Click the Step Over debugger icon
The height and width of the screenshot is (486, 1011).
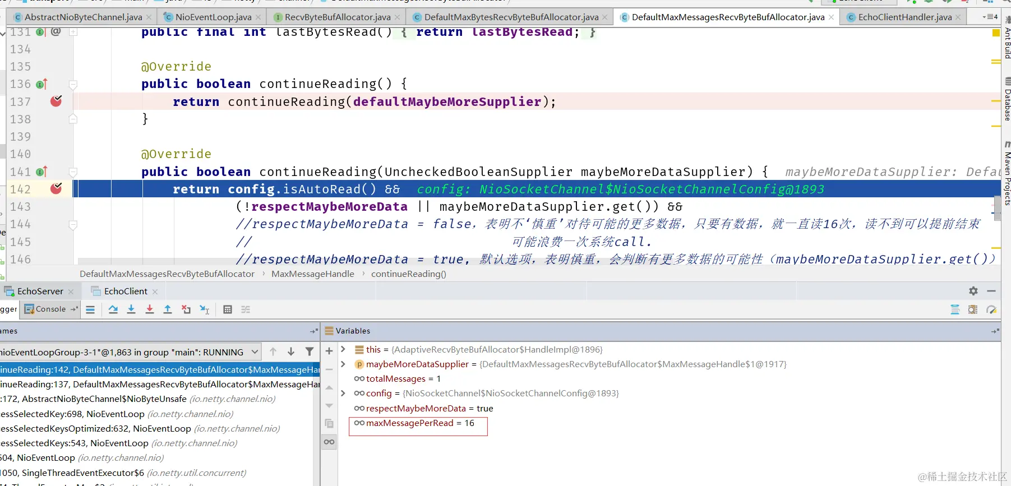[113, 309]
